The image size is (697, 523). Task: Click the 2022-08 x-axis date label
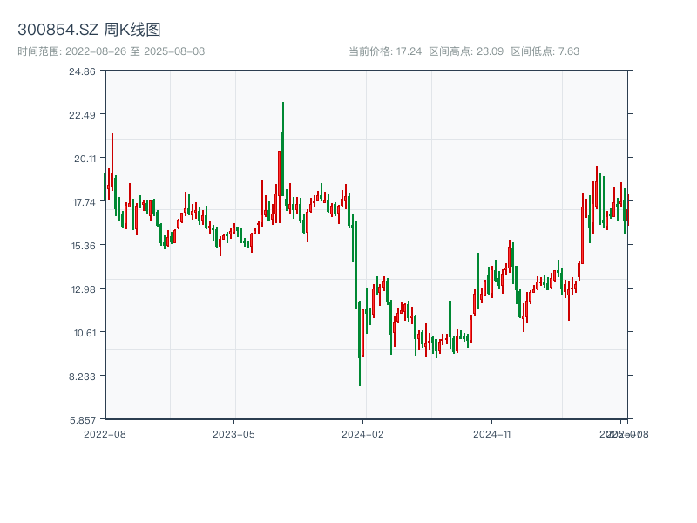105,433
